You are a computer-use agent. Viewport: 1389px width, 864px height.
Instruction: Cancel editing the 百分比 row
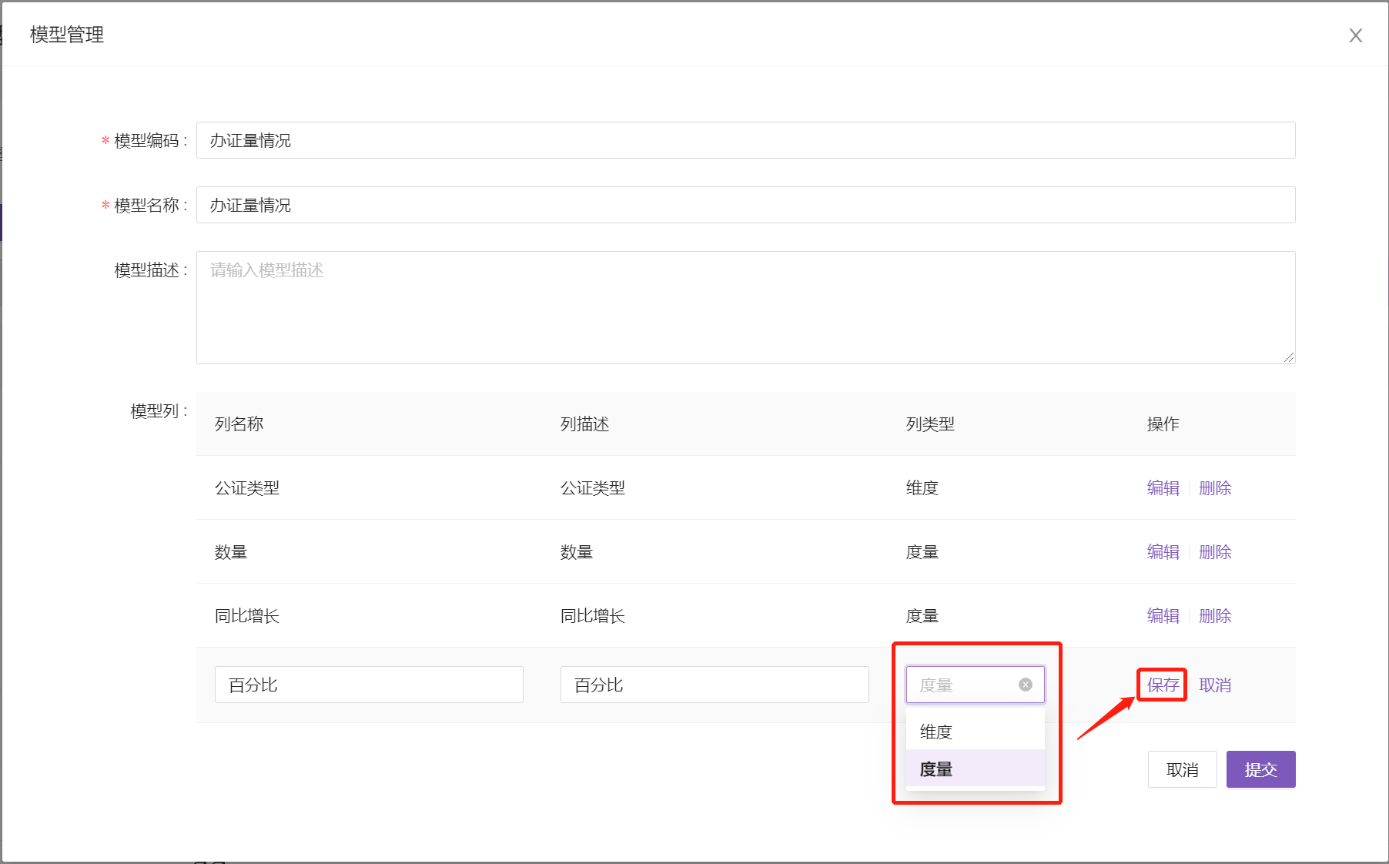pos(1215,685)
